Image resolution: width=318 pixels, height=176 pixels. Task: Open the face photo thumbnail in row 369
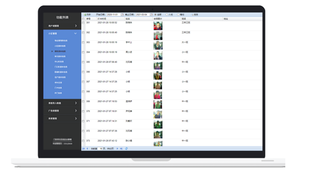pyautogui.click(x=158, y=105)
